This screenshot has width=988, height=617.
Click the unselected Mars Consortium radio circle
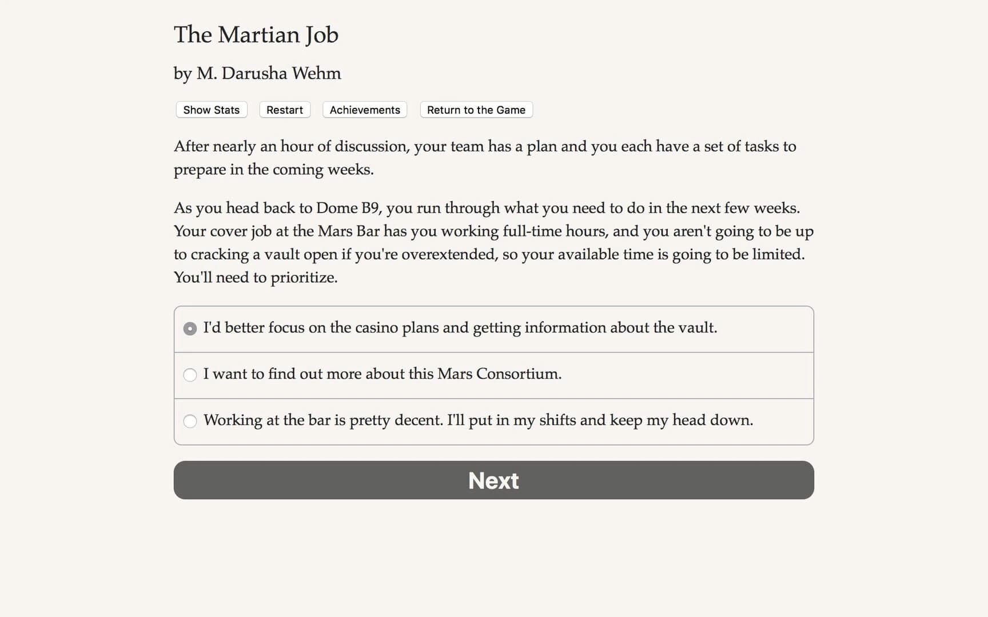190,375
